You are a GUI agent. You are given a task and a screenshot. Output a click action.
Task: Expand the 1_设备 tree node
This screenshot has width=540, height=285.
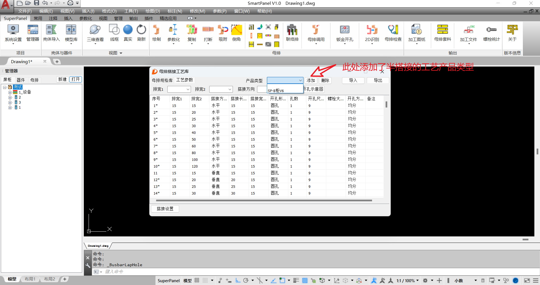pos(10,92)
